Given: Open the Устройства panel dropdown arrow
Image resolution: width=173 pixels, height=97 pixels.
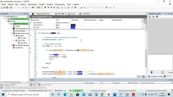Looking at the screenshot, I should 22,14.
